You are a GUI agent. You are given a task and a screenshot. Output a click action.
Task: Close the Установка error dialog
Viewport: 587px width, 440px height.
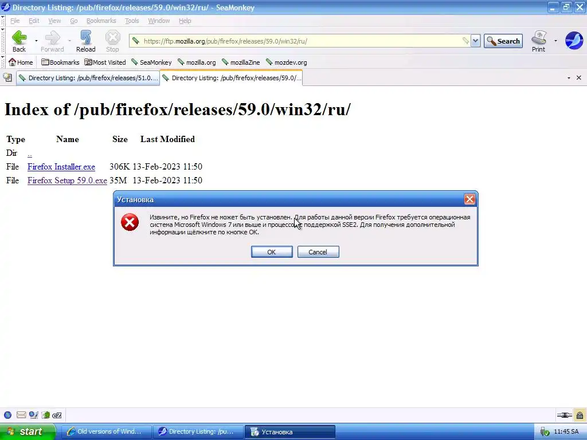(469, 199)
